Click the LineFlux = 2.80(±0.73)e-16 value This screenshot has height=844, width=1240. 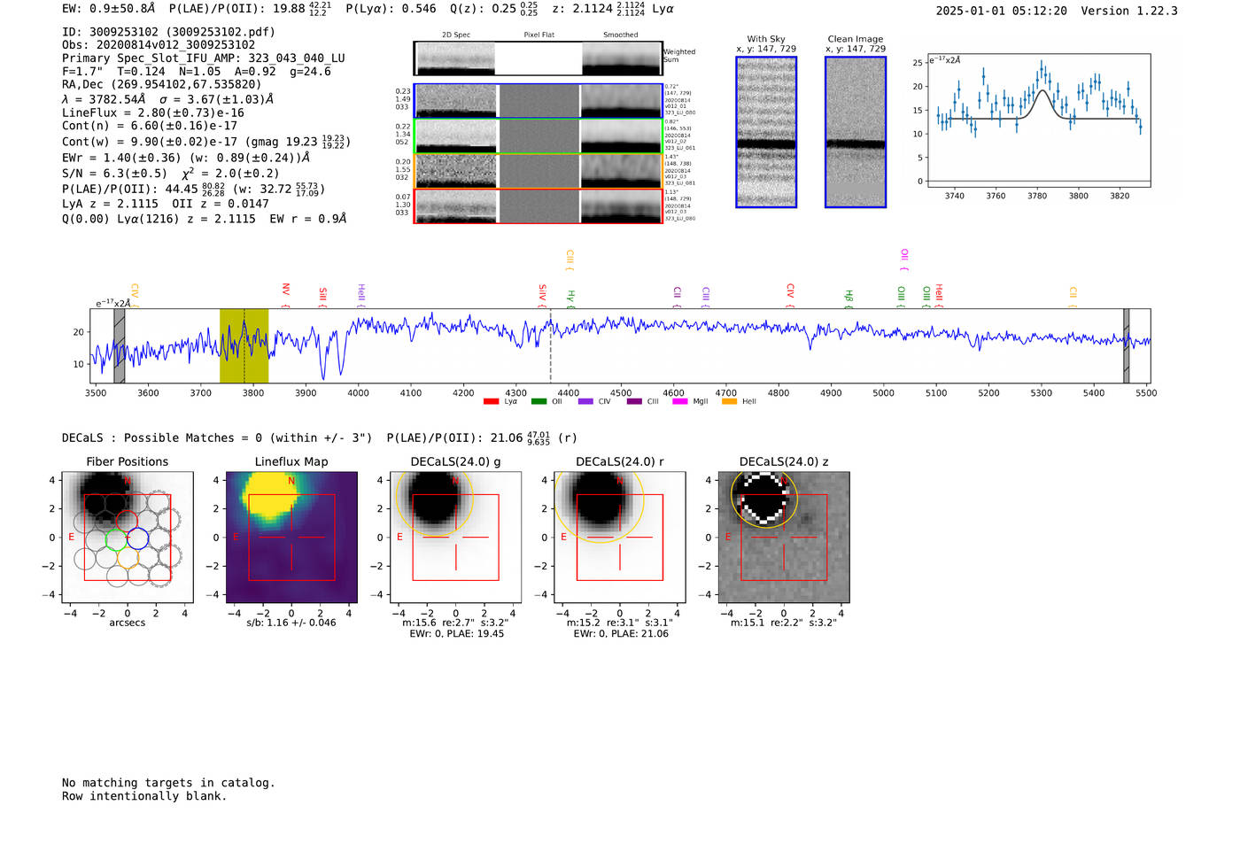(153, 113)
